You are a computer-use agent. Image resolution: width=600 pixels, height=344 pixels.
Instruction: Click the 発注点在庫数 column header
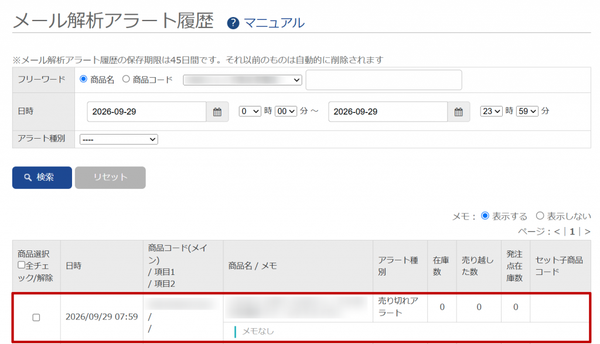[x=516, y=266]
